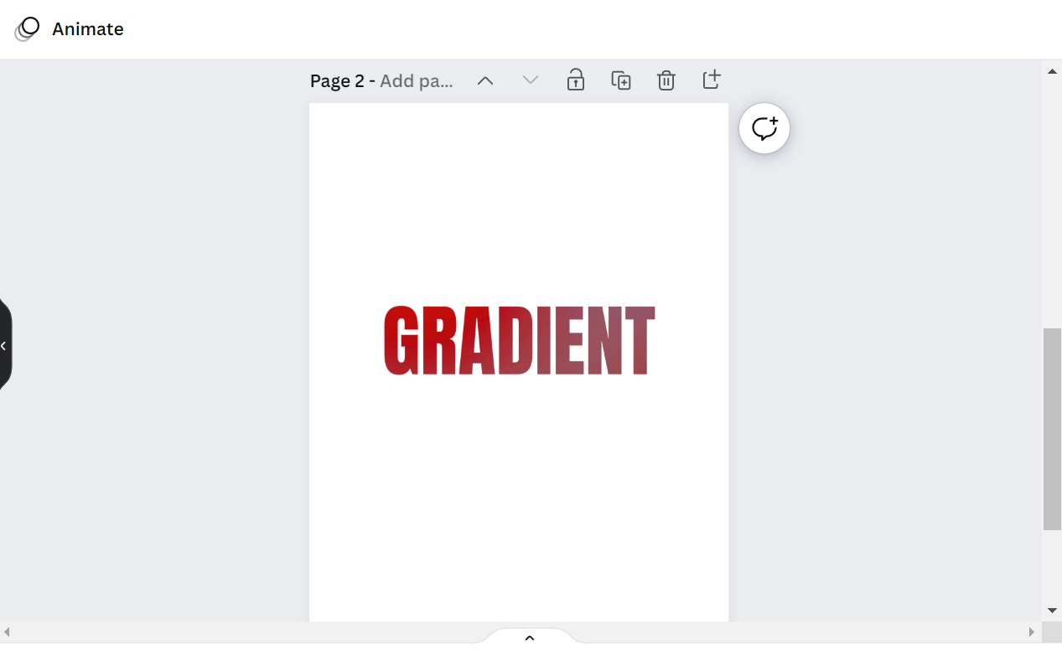1062x650 pixels.
Task: Click the vertical scrollbar down arrow
Action: (1052, 611)
